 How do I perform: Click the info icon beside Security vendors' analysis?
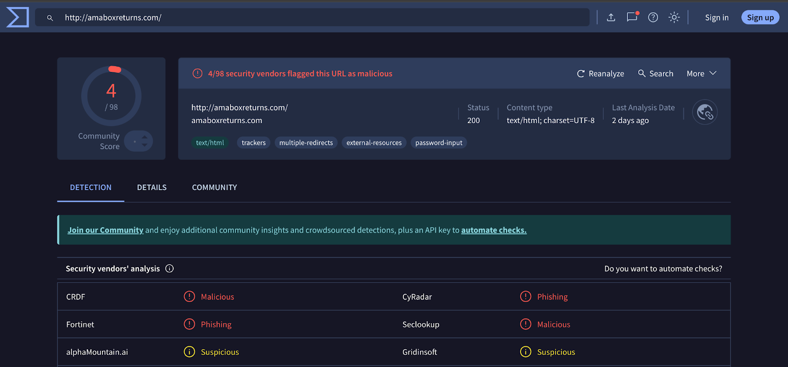click(x=169, y=268)
